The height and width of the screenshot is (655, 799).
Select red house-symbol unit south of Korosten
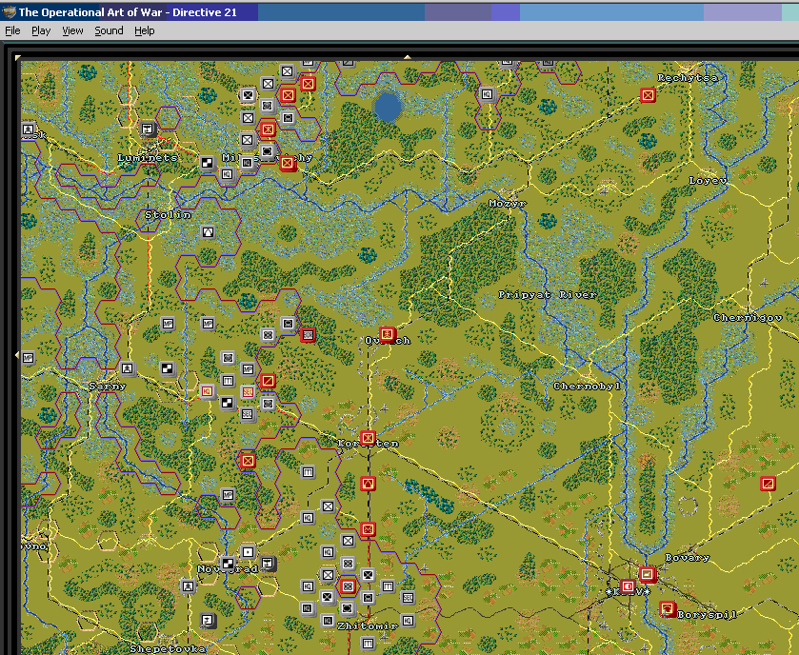(368, 484)
